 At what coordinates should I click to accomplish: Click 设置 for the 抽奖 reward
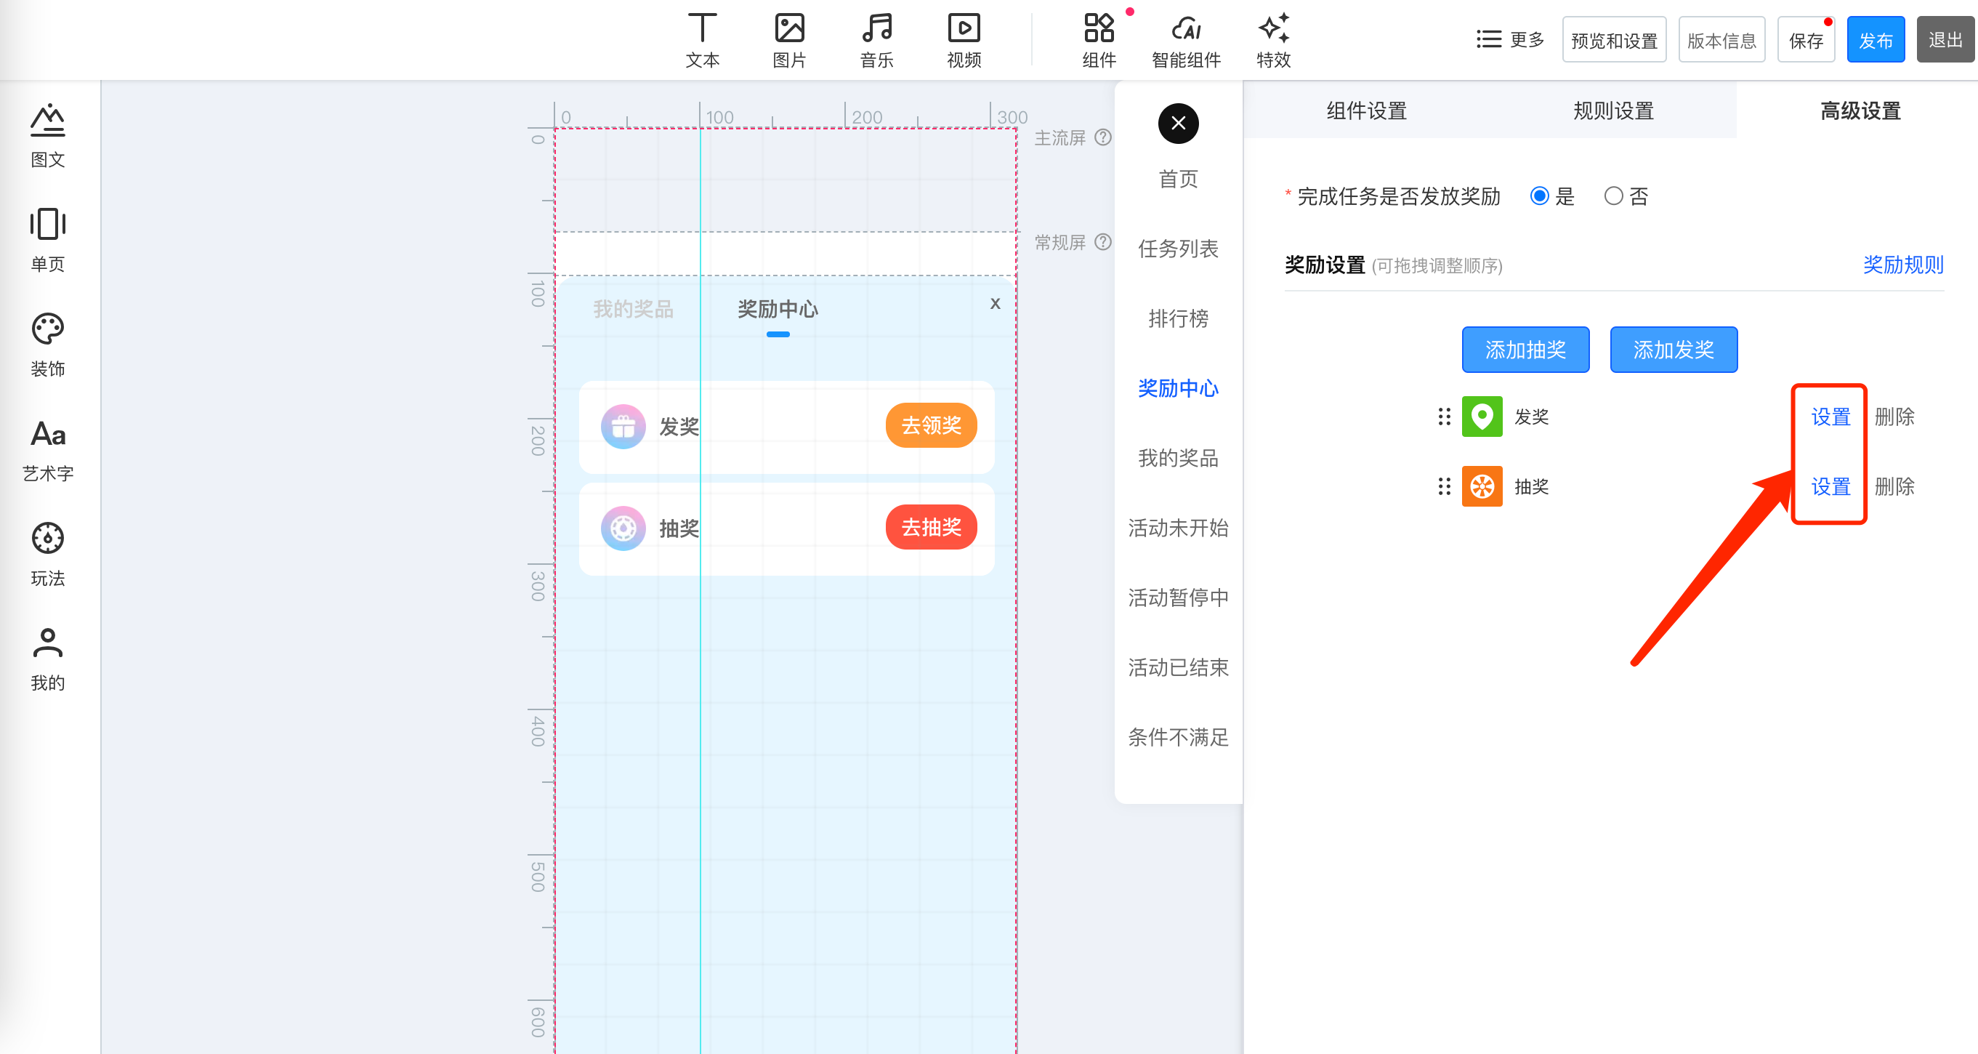[1830, 486]
